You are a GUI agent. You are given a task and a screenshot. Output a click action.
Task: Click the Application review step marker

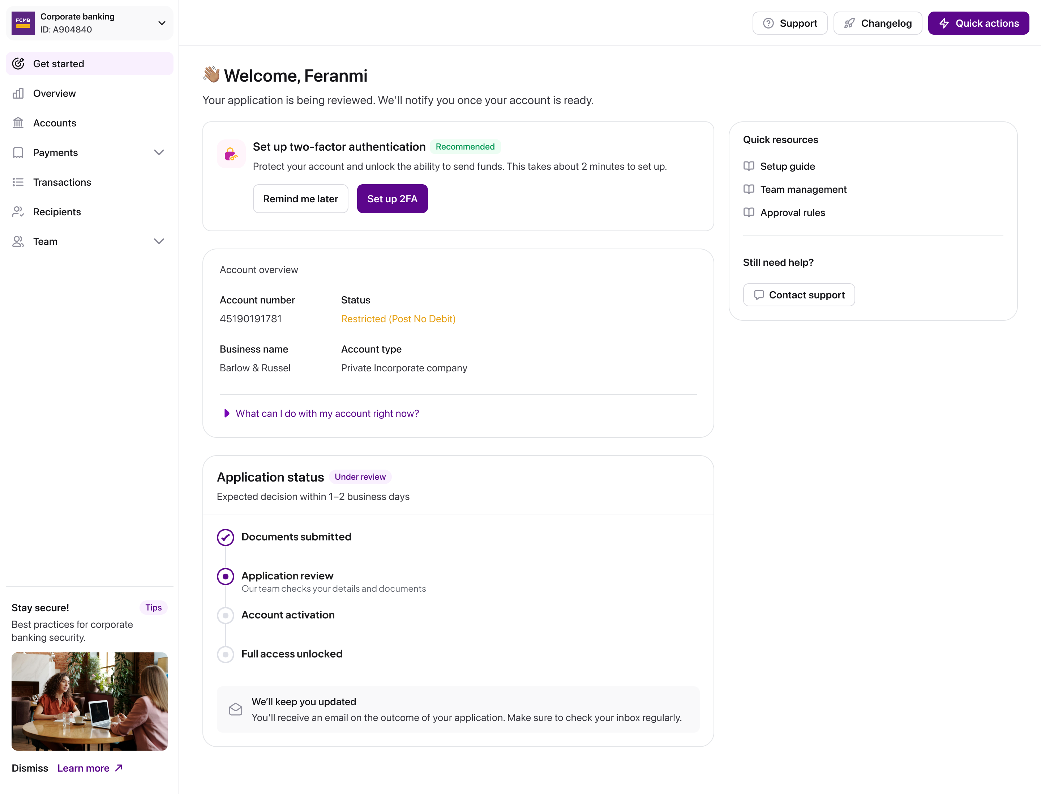coord(225,577)
